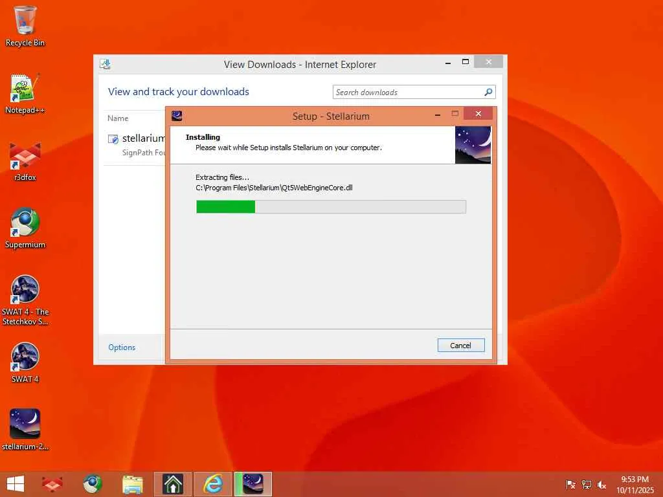Select the stellarium-2... installer on desktop

pyautogui.click(x=25, y=430)
